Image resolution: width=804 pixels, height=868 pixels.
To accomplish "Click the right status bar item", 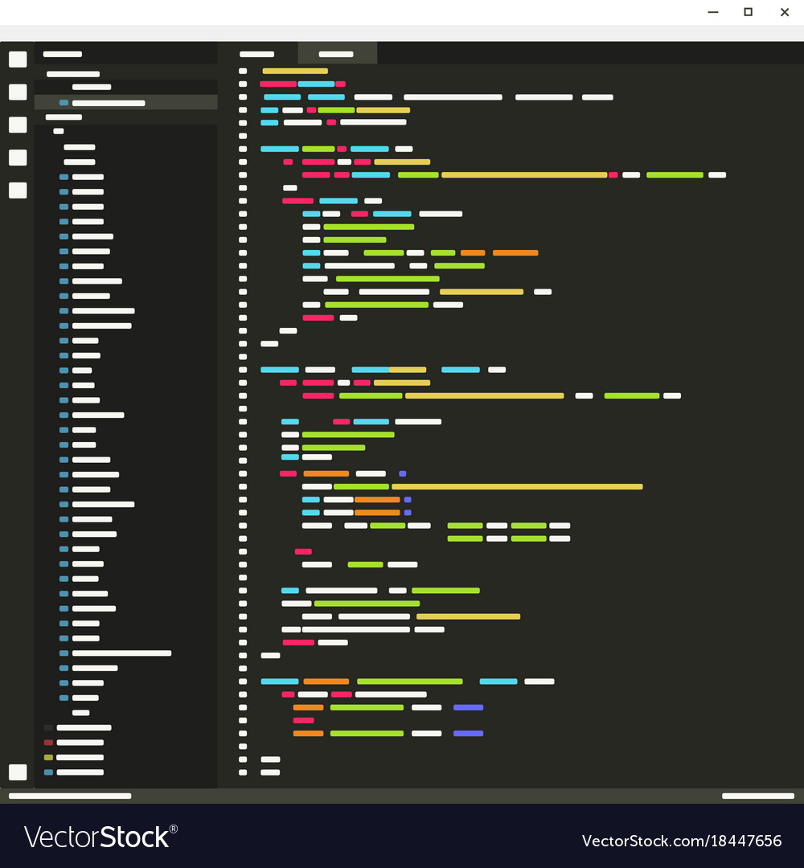I will point(758,796).
